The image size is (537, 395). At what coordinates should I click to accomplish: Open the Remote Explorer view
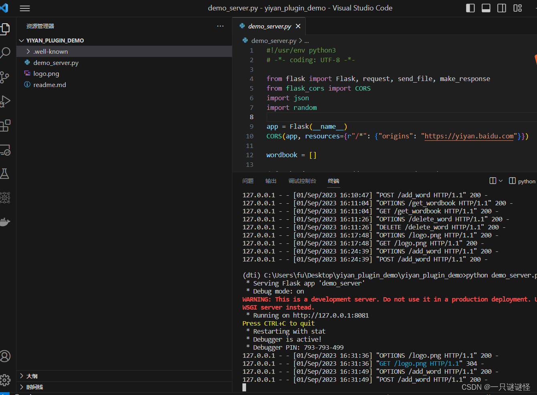tap(5, 150)
